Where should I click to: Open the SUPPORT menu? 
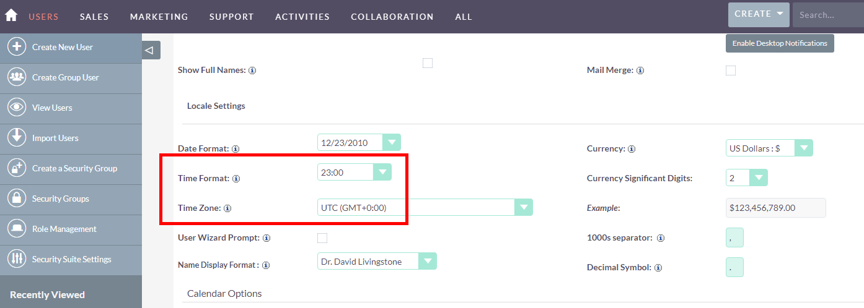(x=232, y=17)
